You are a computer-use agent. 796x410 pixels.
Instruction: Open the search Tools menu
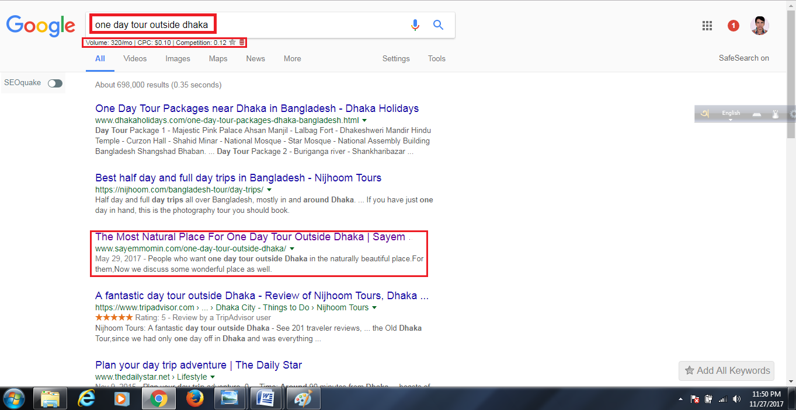(x=436, y=58)
